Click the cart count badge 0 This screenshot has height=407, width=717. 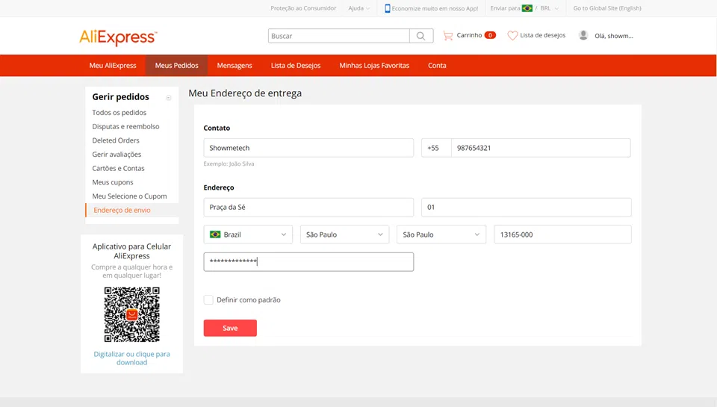pyautogui.click(x=490, y=35)
